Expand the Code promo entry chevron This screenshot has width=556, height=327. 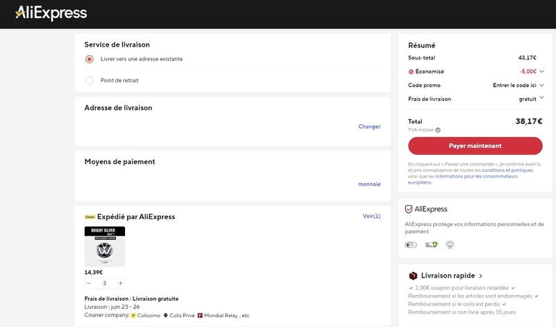(541, 85)
